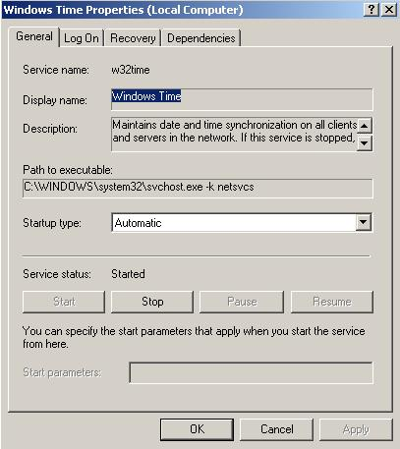Stop the Windows Time service
Screen dimensions: 400x449
pyautogui.click(x=152, y=302)
